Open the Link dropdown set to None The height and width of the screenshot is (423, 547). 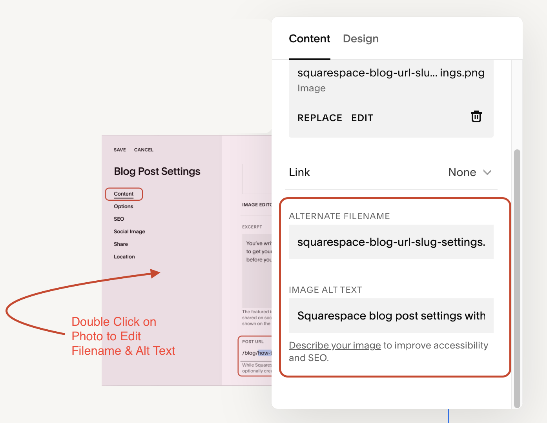point(470,172)
